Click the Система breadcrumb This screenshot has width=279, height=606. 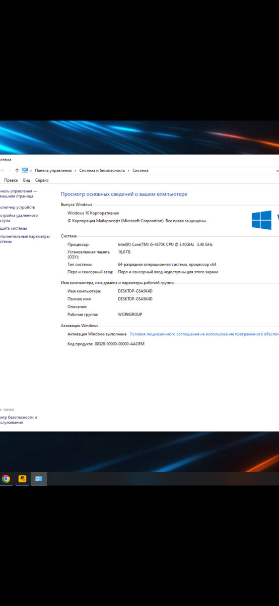point(141,171)
